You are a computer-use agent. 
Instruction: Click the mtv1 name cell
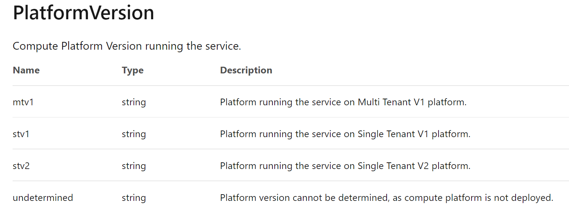[23, 102]
